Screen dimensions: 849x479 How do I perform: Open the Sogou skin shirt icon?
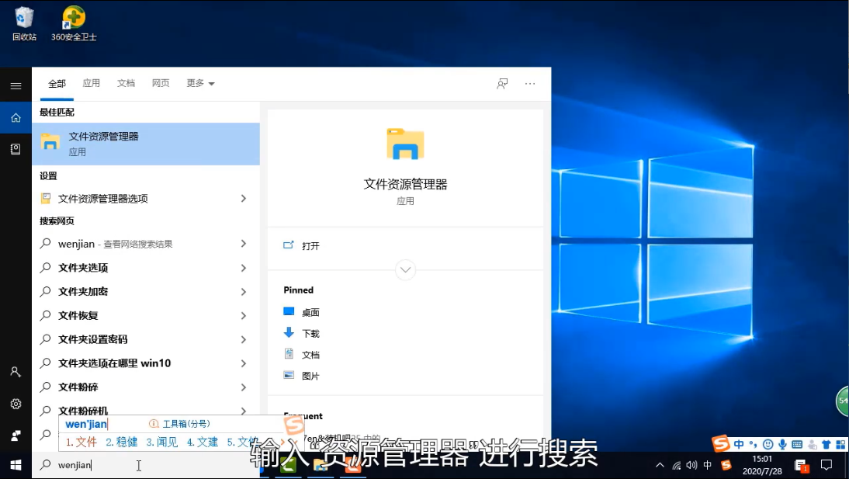point(826,445)
